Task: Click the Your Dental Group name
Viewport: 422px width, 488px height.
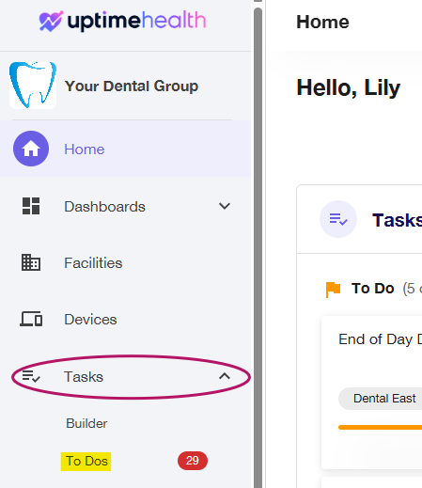Action: pyautogui.click(x=132, y=86)
